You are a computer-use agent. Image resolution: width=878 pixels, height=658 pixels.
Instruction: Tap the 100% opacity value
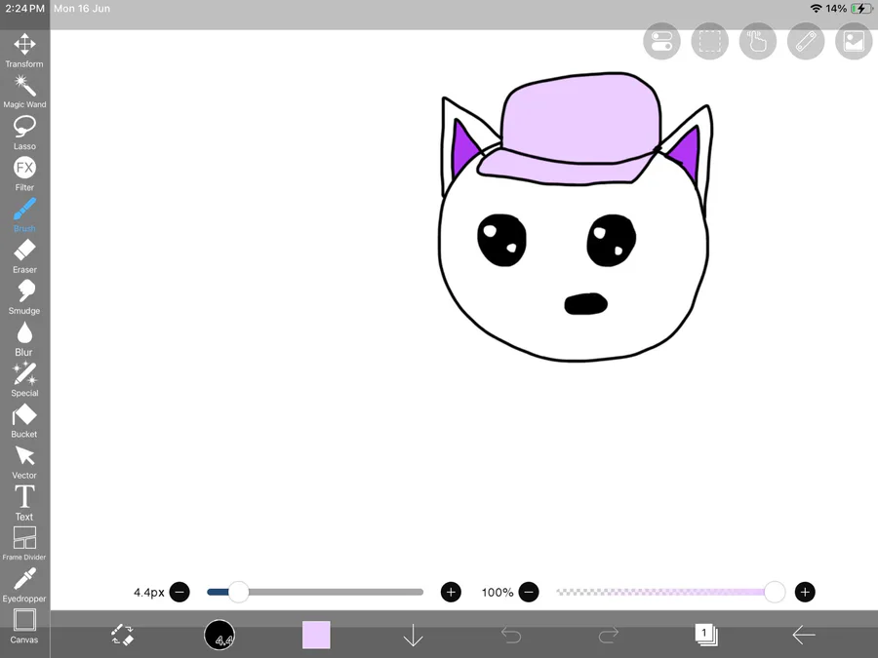tap(498, 592)
